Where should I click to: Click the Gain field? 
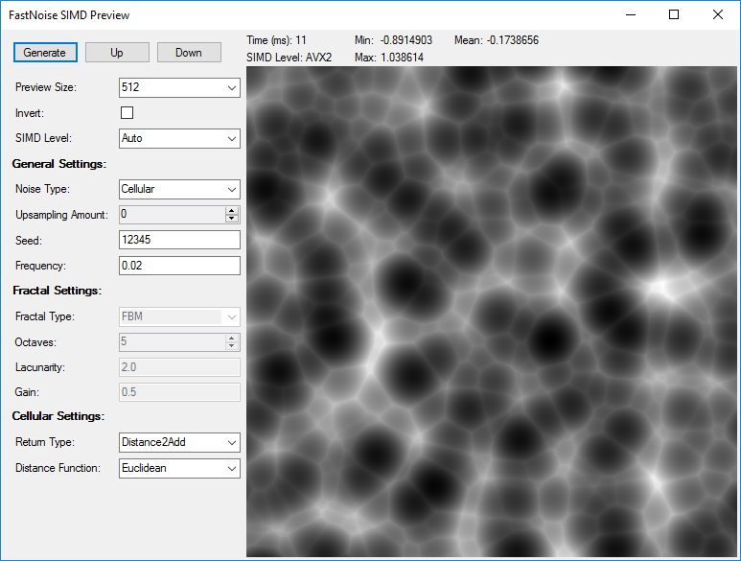(x=179, y=392)
